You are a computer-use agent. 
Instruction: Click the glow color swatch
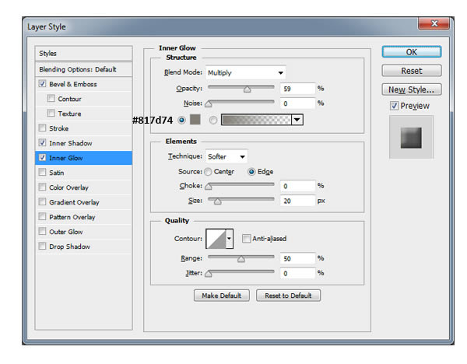195,120
